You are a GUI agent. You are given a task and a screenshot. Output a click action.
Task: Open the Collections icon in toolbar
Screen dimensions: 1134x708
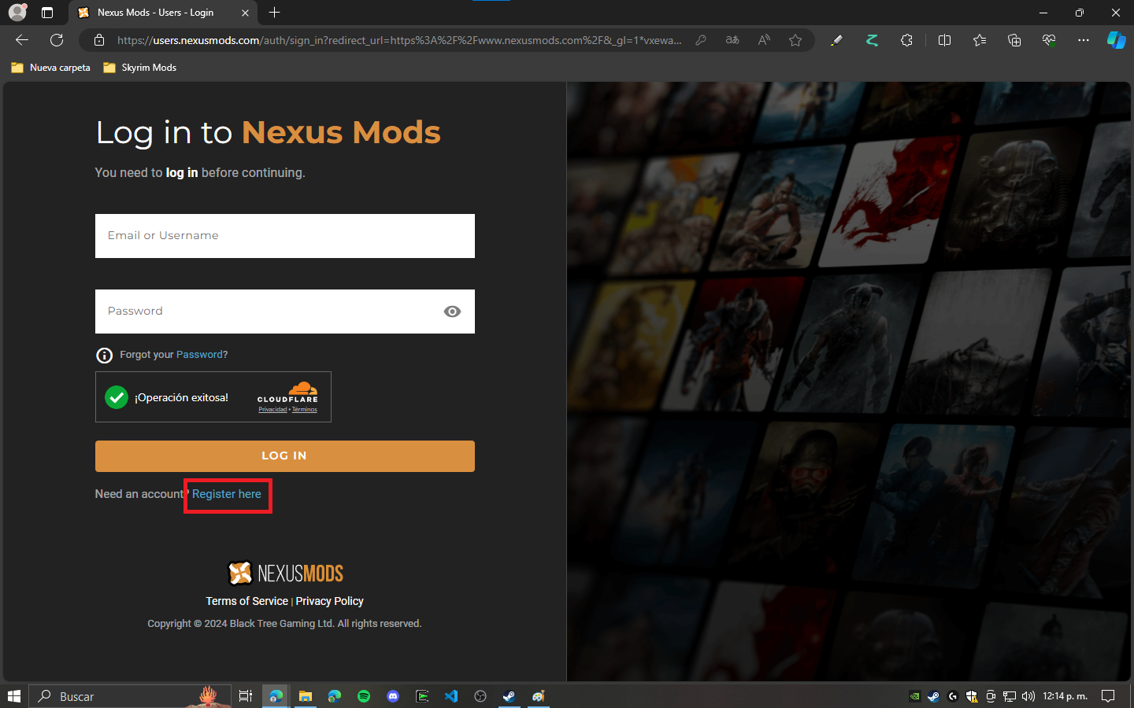1014,40
